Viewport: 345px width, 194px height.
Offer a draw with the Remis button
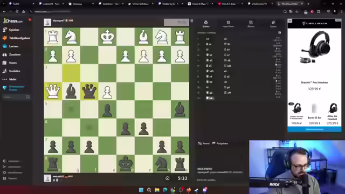[204, 143]
